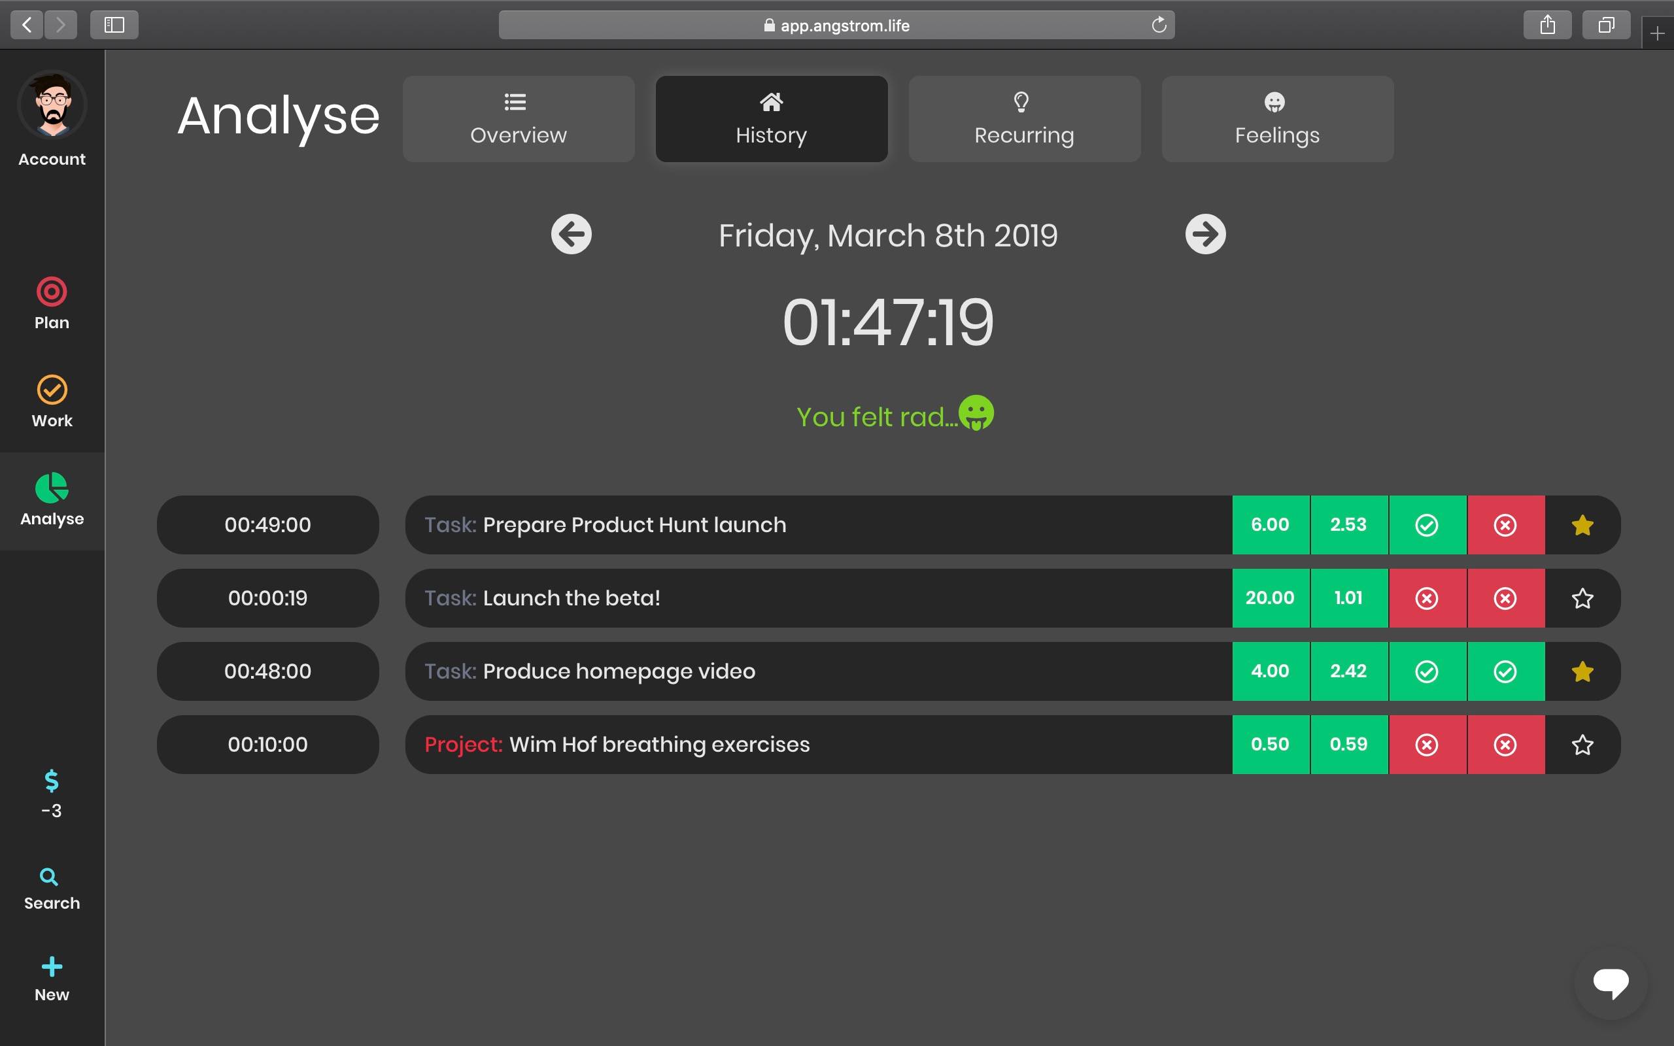
Task: Open Search from the sidebar
Action: tap(51, 888)
